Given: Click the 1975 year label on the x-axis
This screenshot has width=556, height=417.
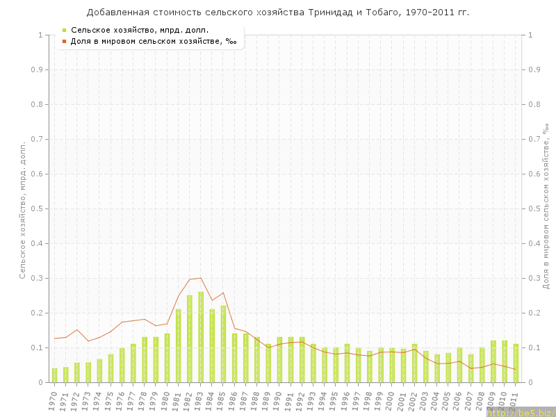Looking at the screenshot, I should 109,400.
